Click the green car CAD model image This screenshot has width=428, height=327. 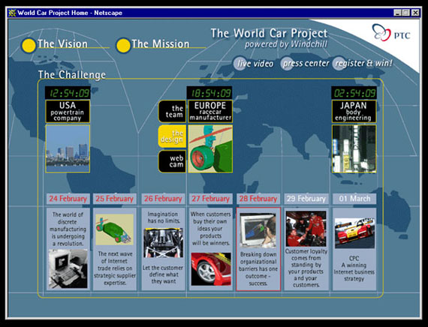click(115, 229)
